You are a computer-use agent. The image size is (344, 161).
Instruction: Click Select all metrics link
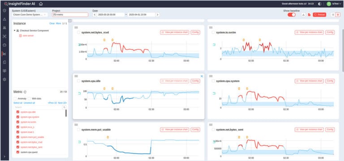pyautogui.click(x=18, y=103)
